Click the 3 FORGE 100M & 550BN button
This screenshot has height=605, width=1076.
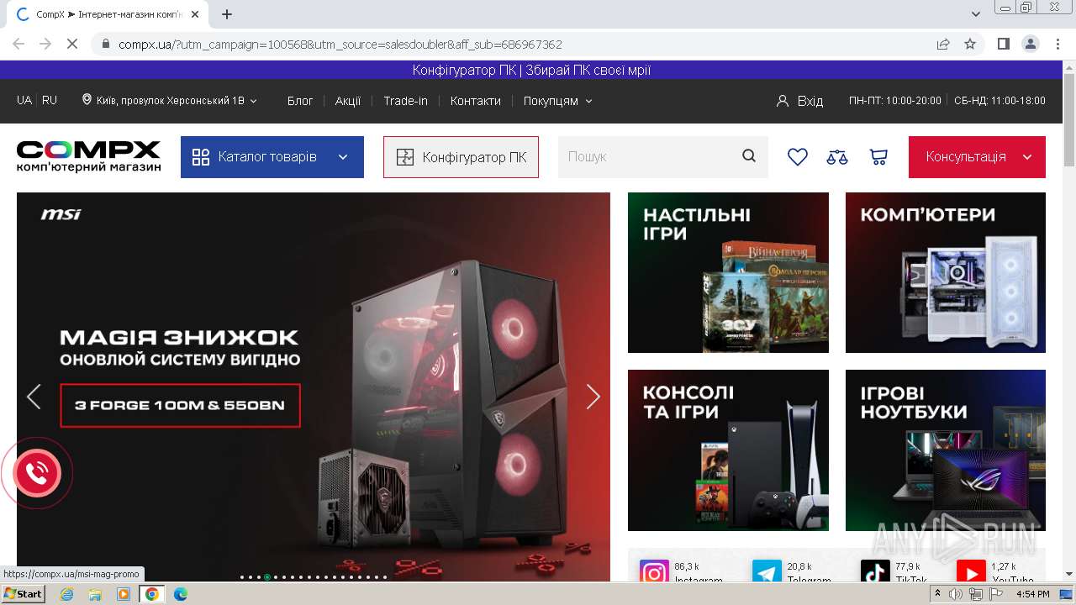coord(180,405)
